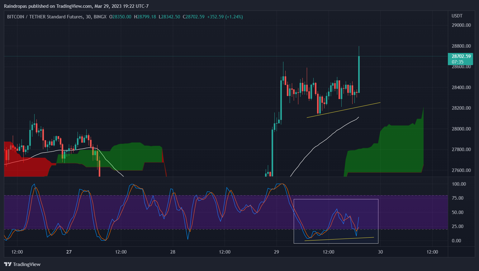Click the USDT currency label on price axis
The image size is (479, 271).
pyautogui.click(x=457, y=16)
